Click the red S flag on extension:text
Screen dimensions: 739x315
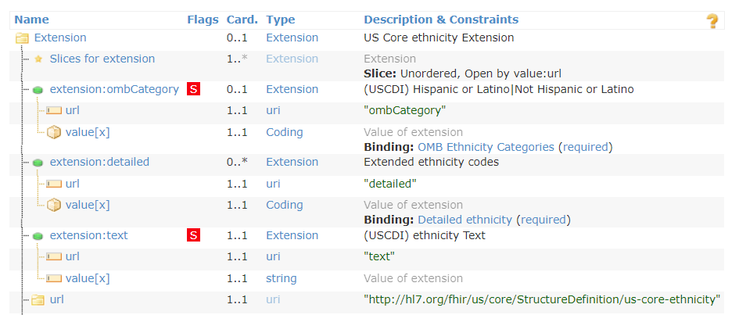193,235
